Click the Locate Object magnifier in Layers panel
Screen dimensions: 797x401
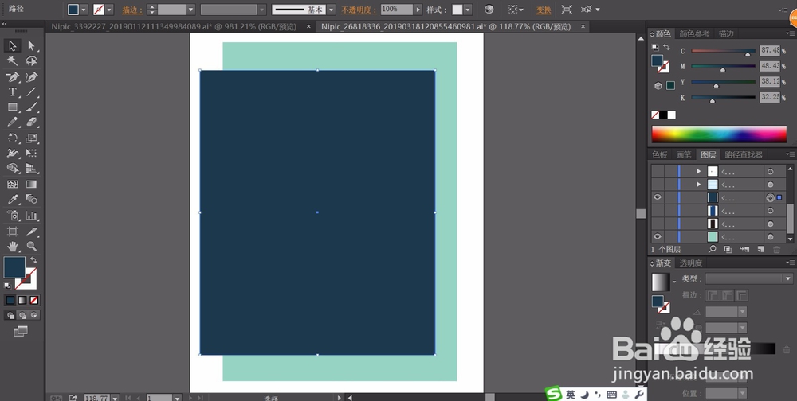tap(713, 249)
